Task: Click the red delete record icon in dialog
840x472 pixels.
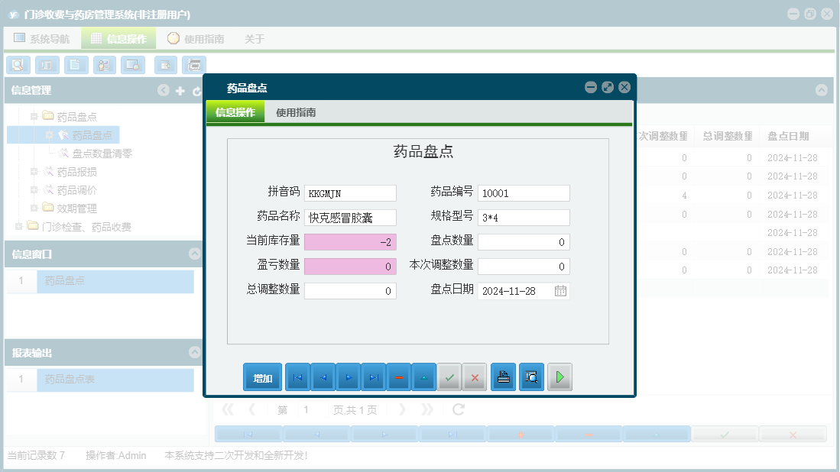Action: point(398,377)
